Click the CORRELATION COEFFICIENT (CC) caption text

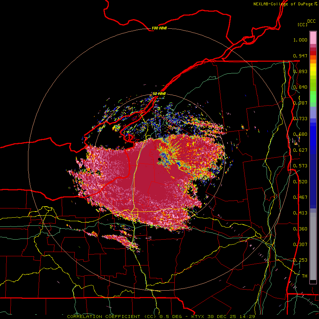tap(111, 317)
